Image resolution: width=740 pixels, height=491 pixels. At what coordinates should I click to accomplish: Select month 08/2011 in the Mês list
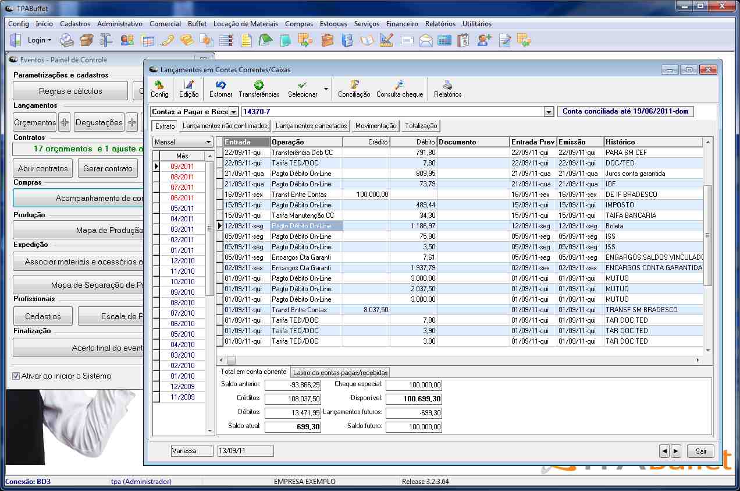[x=182, y=177]
